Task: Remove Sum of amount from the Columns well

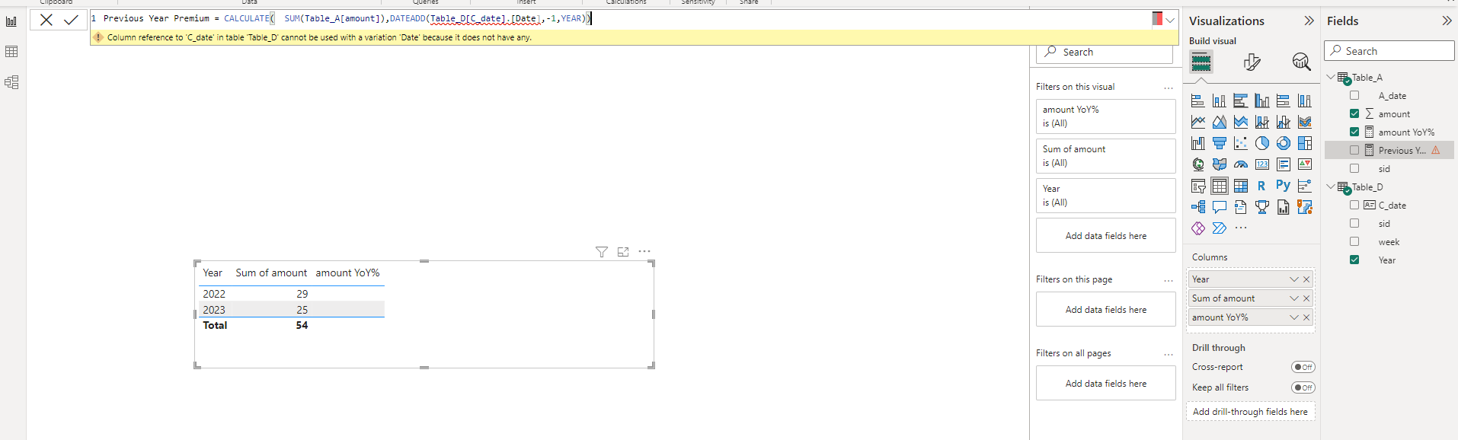Action: (1306, 298)
